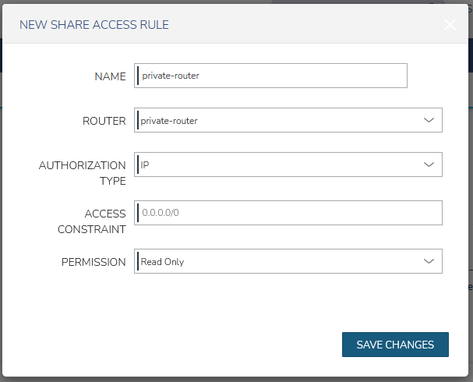Click the PERMISSION field label
This screenshot has width=473, height=382.
coord(94,262)
